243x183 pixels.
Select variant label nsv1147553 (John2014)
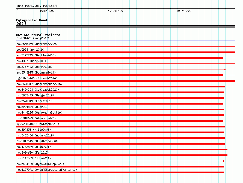tap(34, 158)
